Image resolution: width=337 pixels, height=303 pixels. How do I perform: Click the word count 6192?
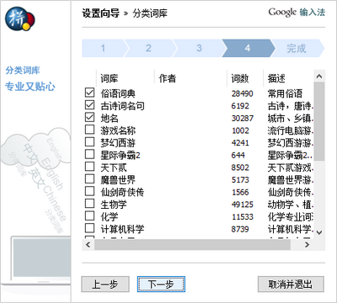pos(240,106)
